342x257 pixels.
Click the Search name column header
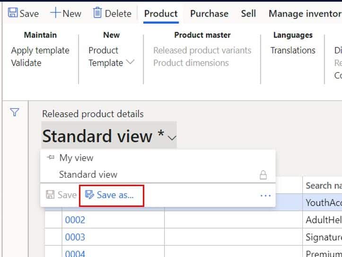pos(323,186)
